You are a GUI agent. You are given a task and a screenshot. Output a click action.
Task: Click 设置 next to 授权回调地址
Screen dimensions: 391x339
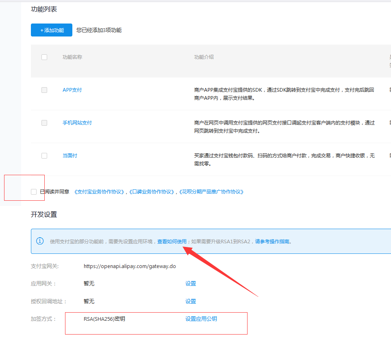pos(191,302)
